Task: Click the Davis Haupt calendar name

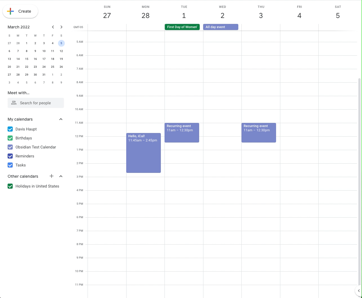Action: click(26, 129)
